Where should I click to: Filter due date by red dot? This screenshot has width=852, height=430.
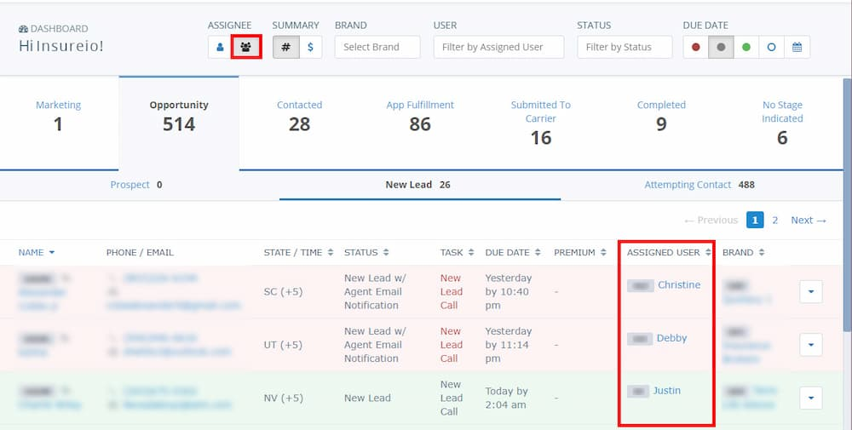point(695,47)
